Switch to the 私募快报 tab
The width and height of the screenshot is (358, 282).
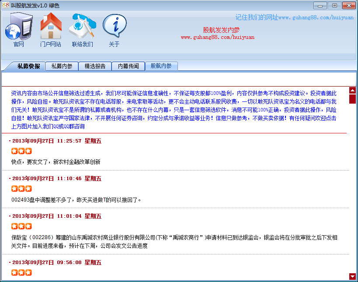coord(28,66)
